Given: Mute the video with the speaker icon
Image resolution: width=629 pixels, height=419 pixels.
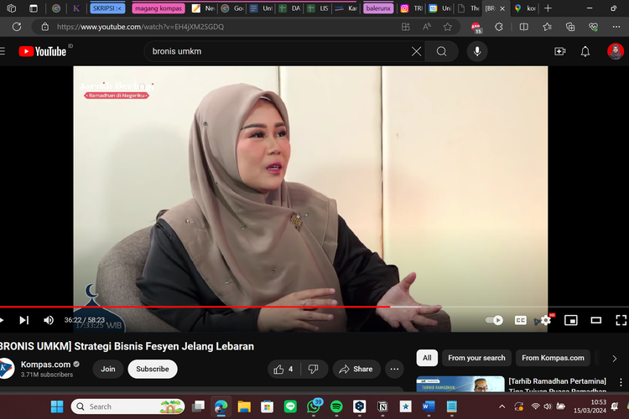Looking at the screenshot, I should pos(49,320).
